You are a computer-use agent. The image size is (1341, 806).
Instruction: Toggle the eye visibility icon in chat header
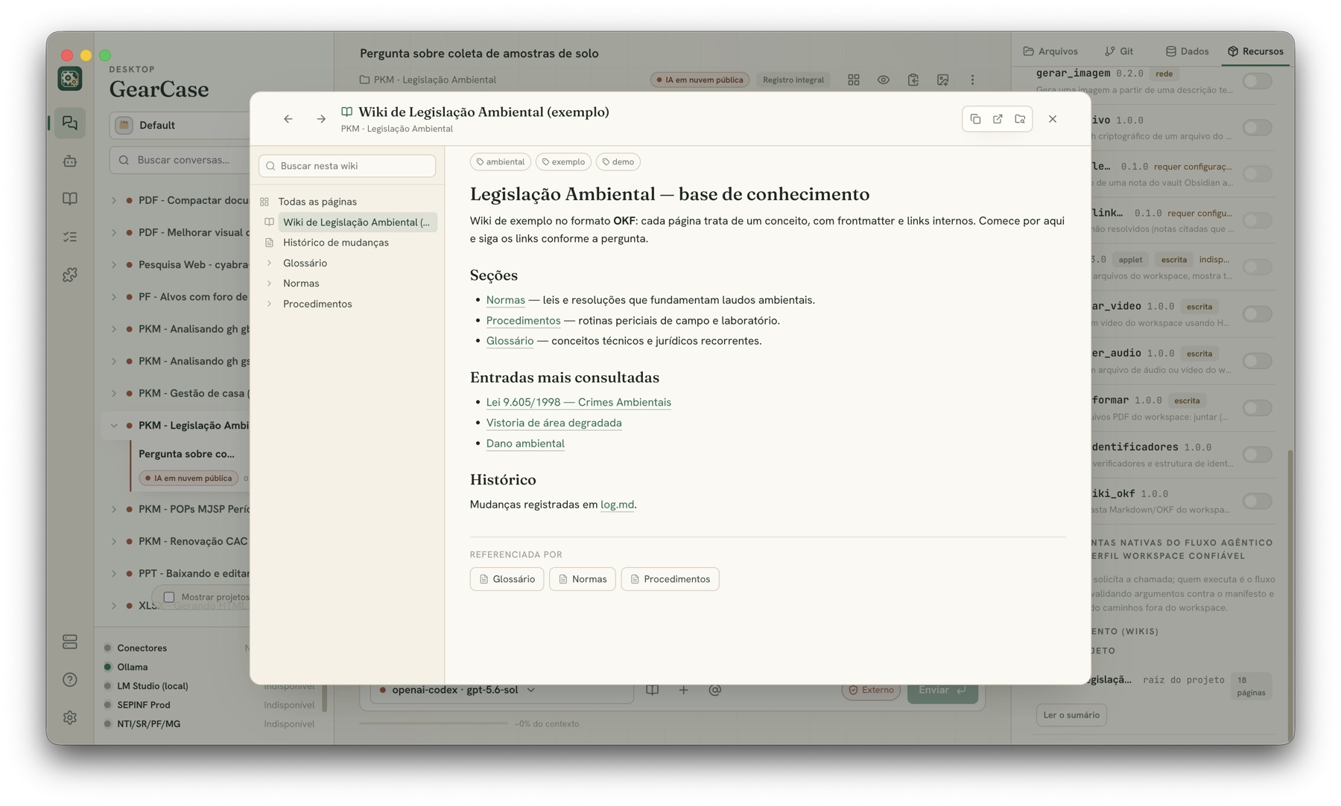pyautogui.click(x=884, y=80)
